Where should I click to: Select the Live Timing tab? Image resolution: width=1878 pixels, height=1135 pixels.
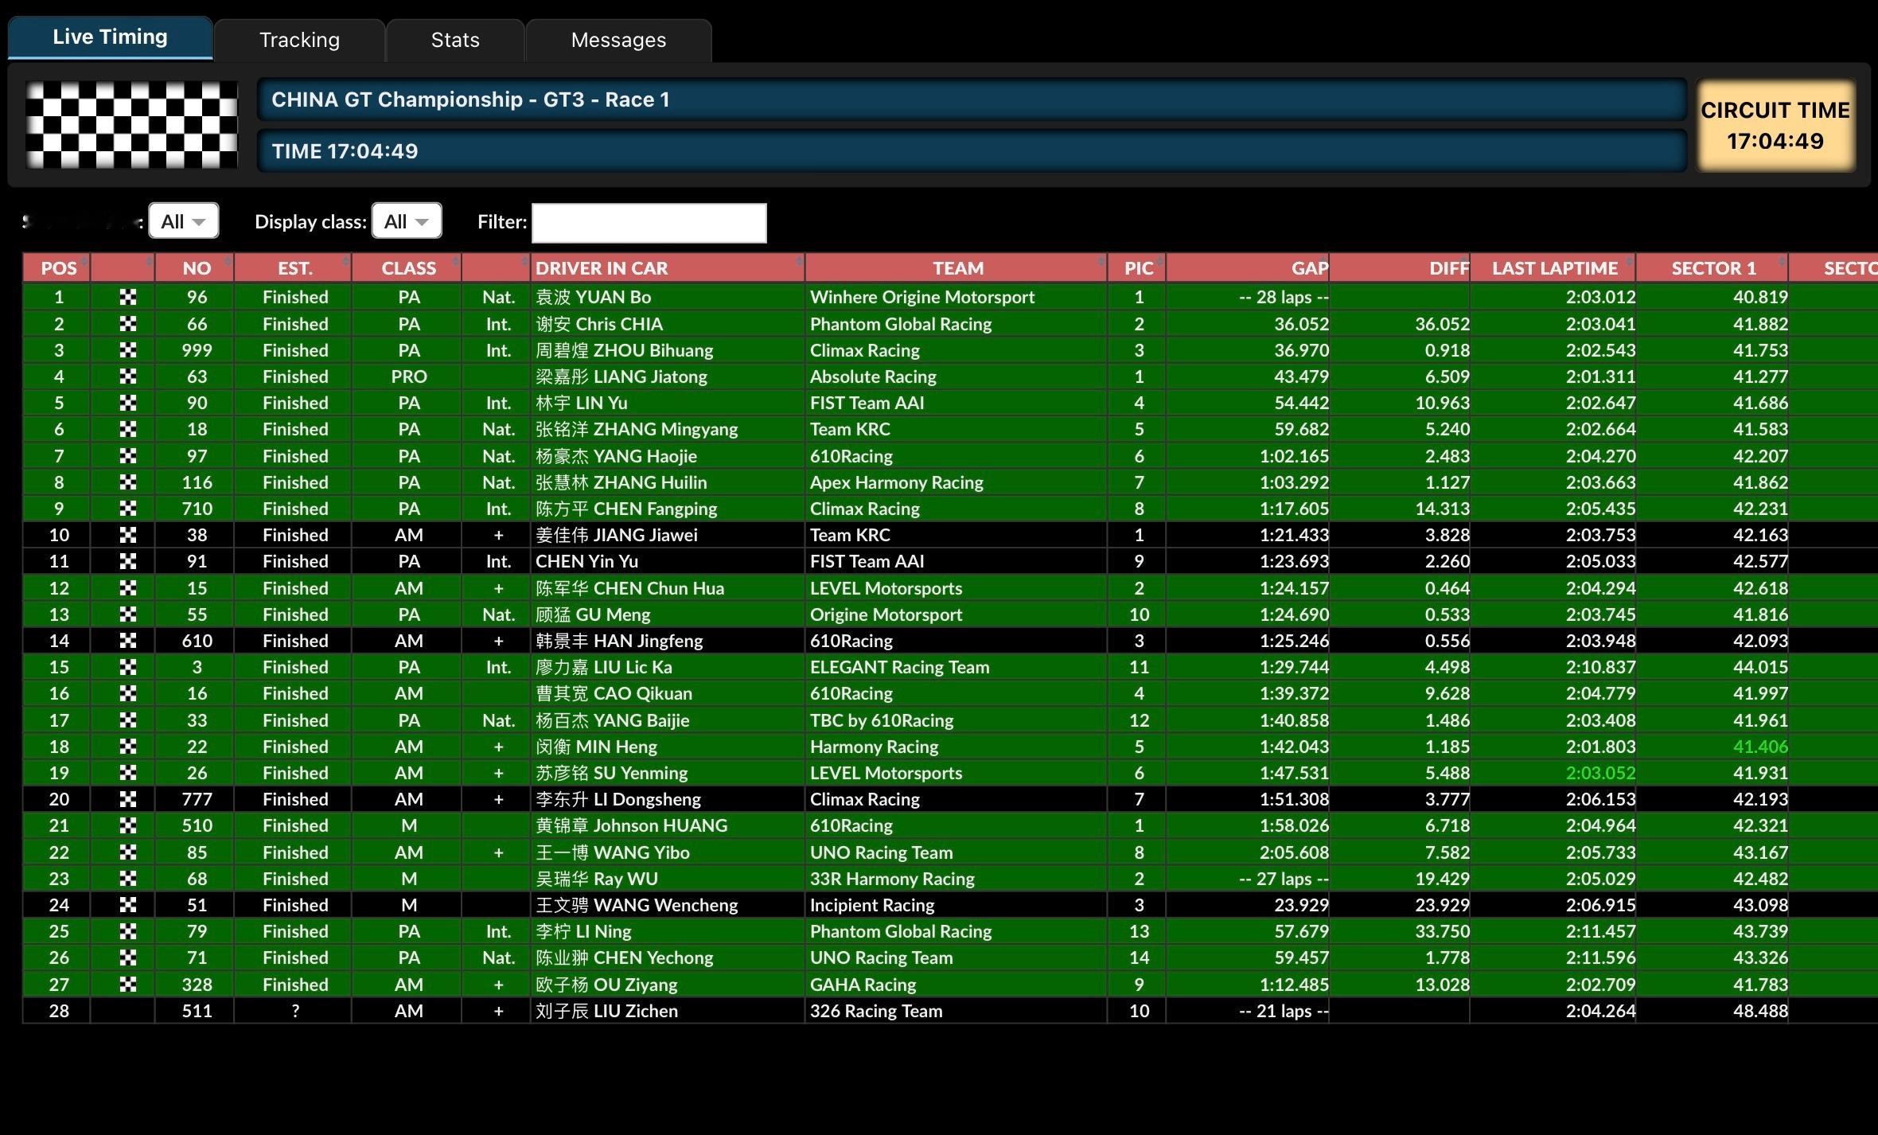coord(110,37)
